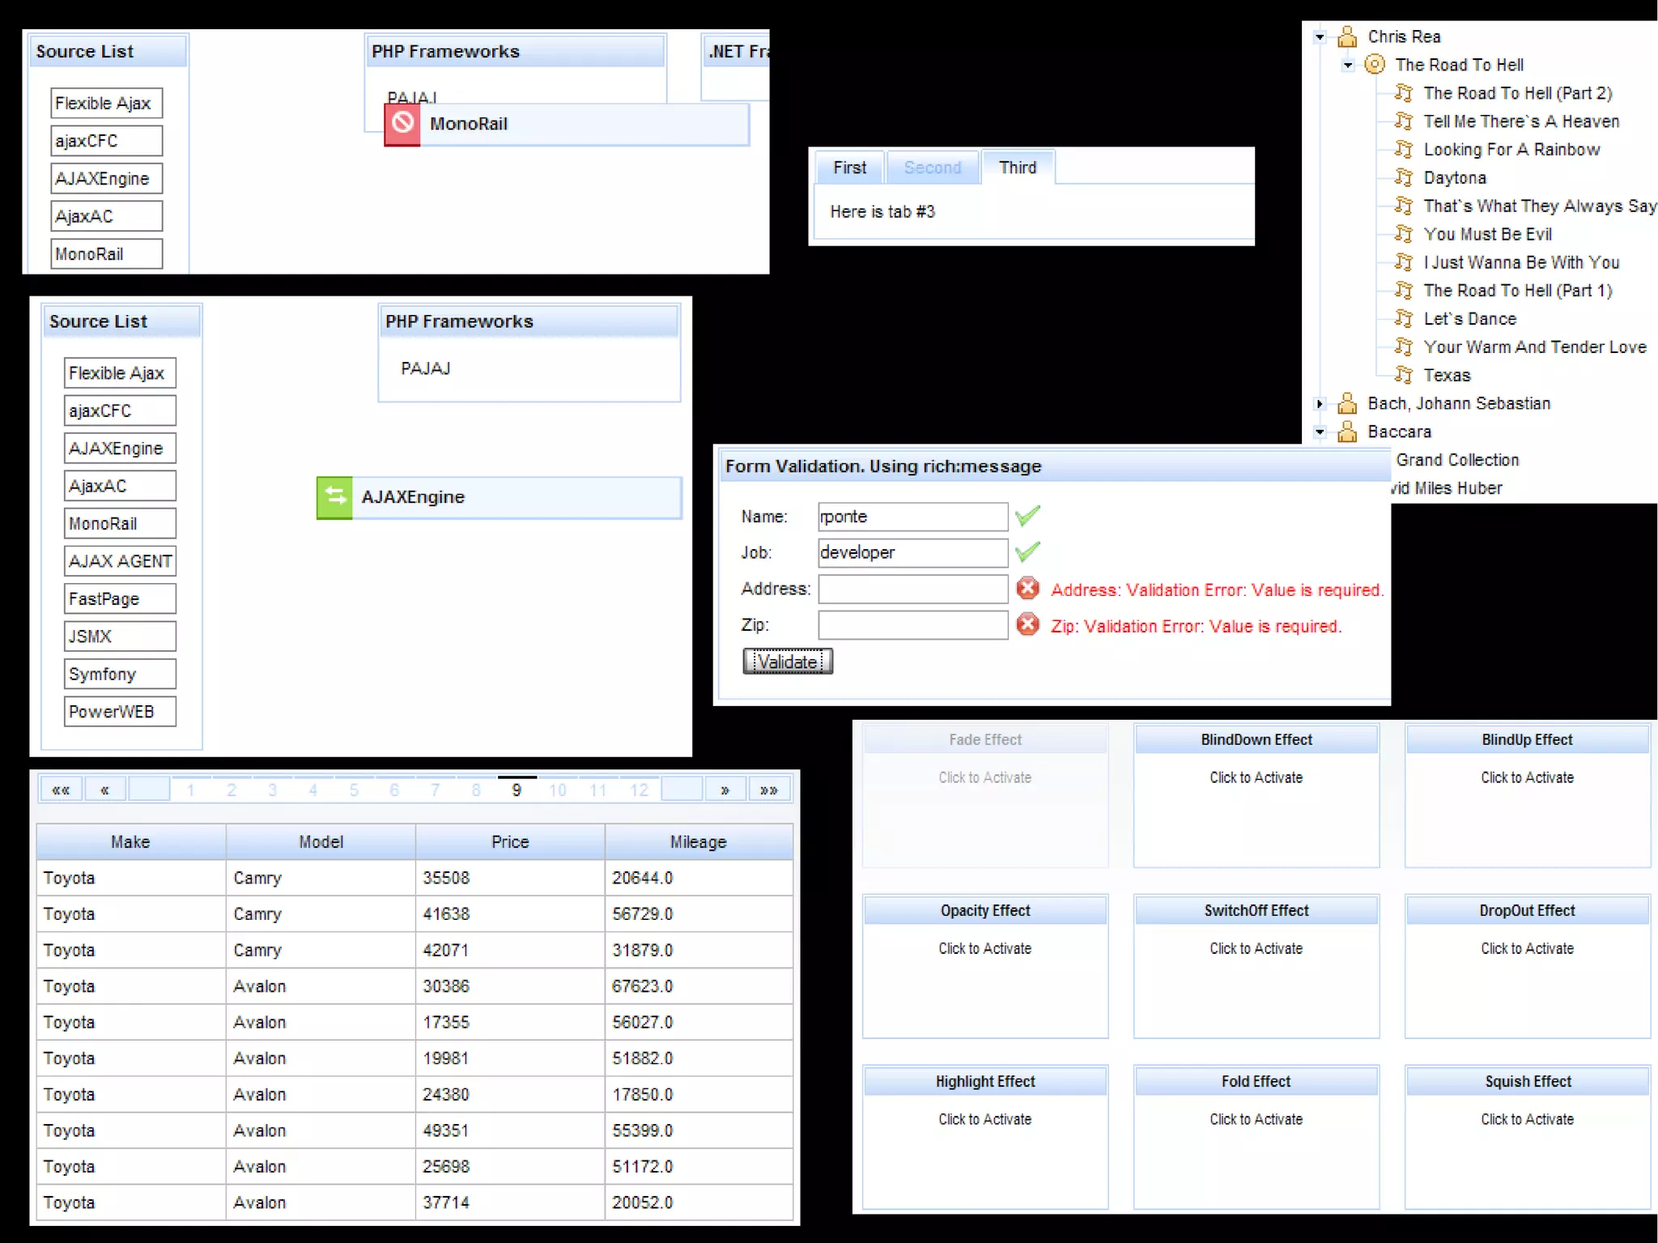
Task: Switch to the First tab
Action: pyautogui.click(x=849, y=168)
